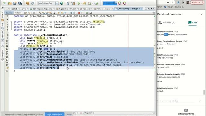Click the Last Edit icon in editor toolbar
The height and width of the screenshot is (116, 206).
click(25, 13)
